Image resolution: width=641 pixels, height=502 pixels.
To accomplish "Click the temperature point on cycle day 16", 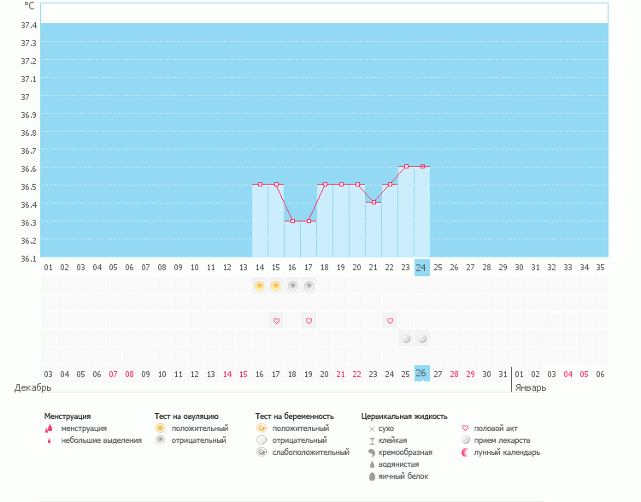I will pos(292,221).
